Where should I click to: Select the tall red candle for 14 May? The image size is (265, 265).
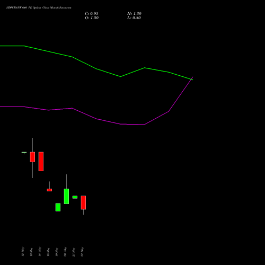pos(41,162)
